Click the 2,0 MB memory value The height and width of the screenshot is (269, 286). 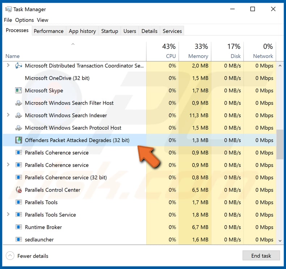(x=200, y=66)
